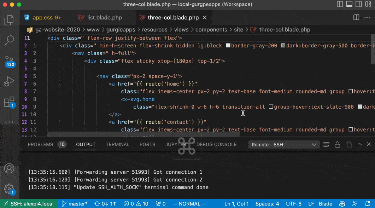
Task: Expand the 'site' folder in the breadcrumb
Action: pyautogui.click(x=239, y=29)
